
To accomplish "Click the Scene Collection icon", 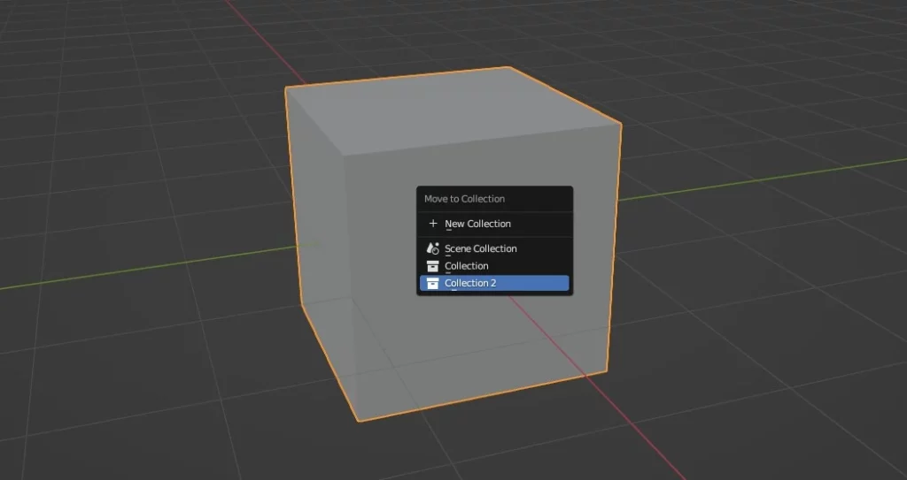I will (432, 248).
